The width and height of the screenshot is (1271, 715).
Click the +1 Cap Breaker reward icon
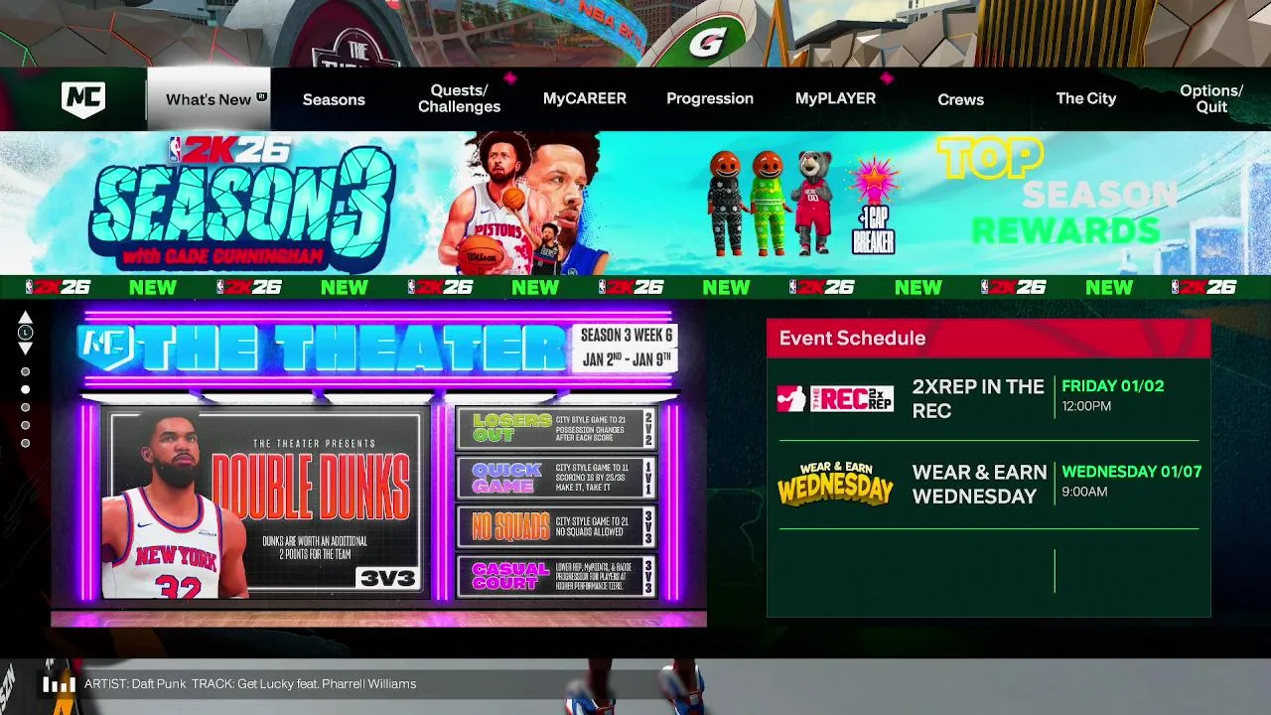coord(873,206)
